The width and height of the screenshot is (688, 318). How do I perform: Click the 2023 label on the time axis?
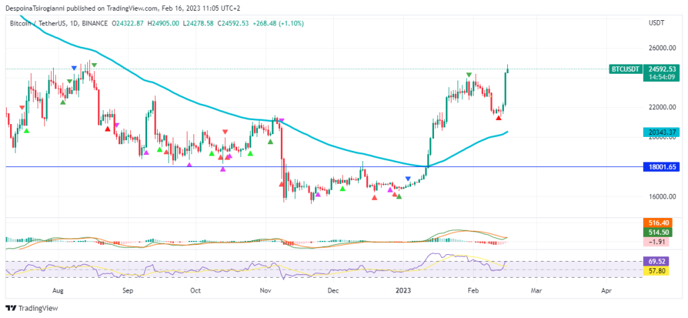tap(404, 291)
